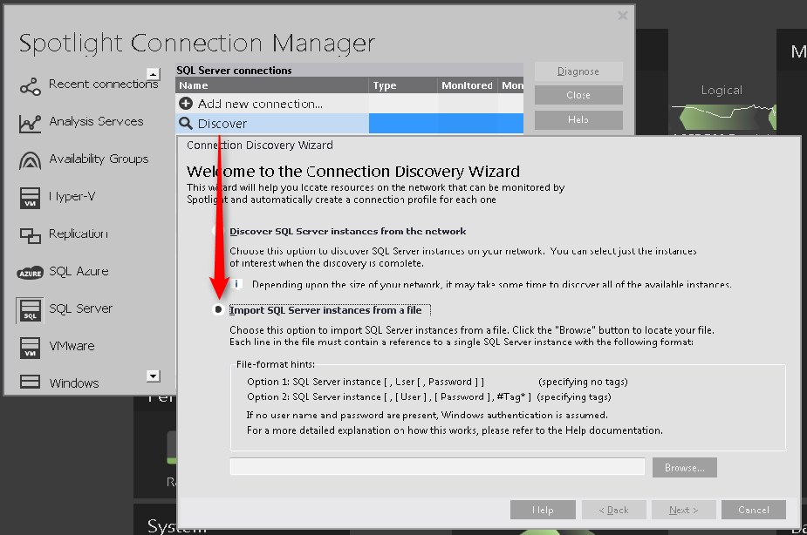
Task: Open the SQL Azure icon
Action: click(x=30, y=273)
